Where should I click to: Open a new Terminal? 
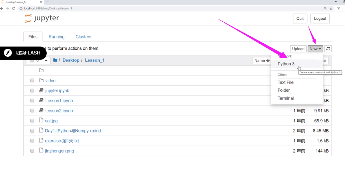pos(286,98)
